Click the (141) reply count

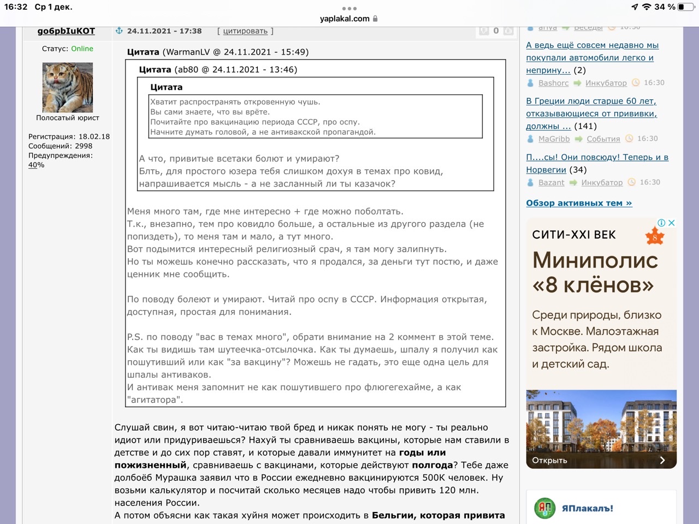point(585,126)
